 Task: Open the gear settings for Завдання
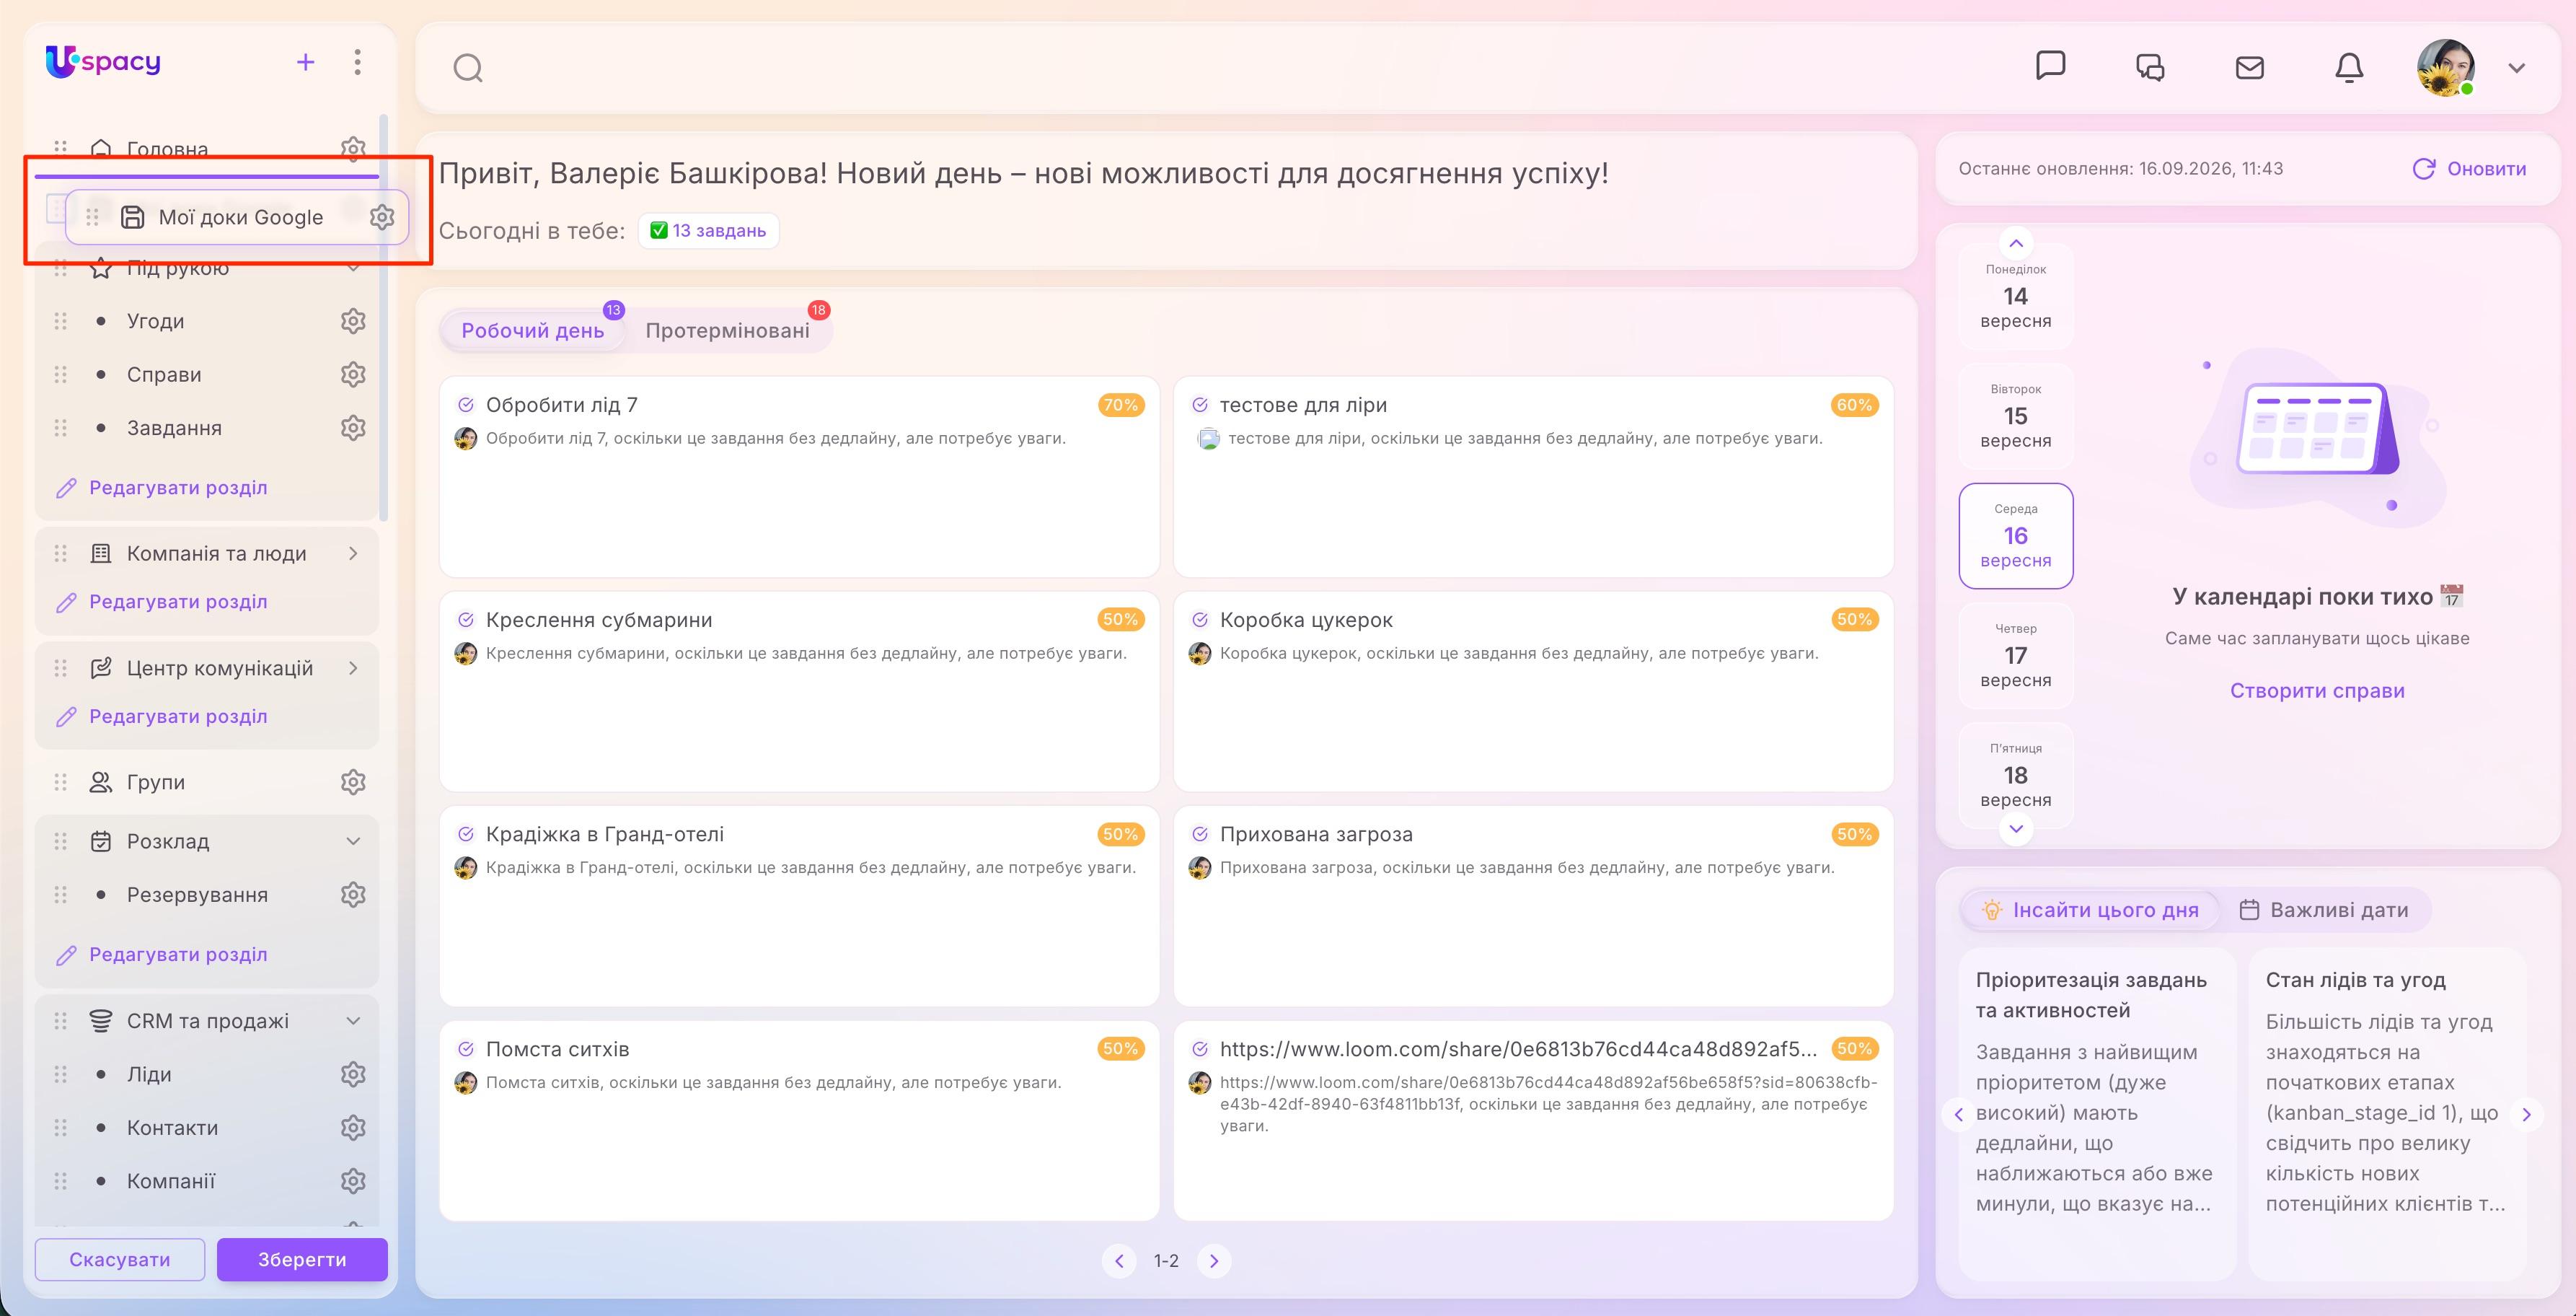pyautogui.click(x=353, y=427)
